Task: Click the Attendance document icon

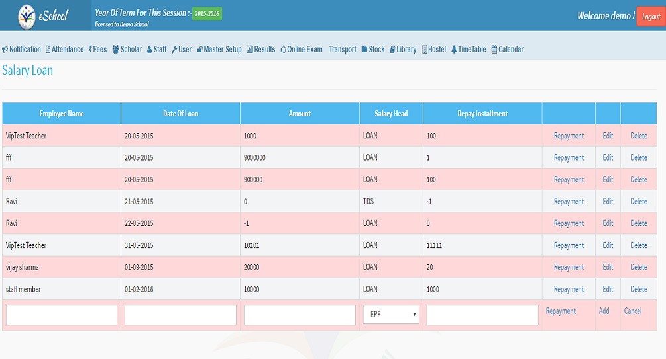Action: tap(48, 50)
